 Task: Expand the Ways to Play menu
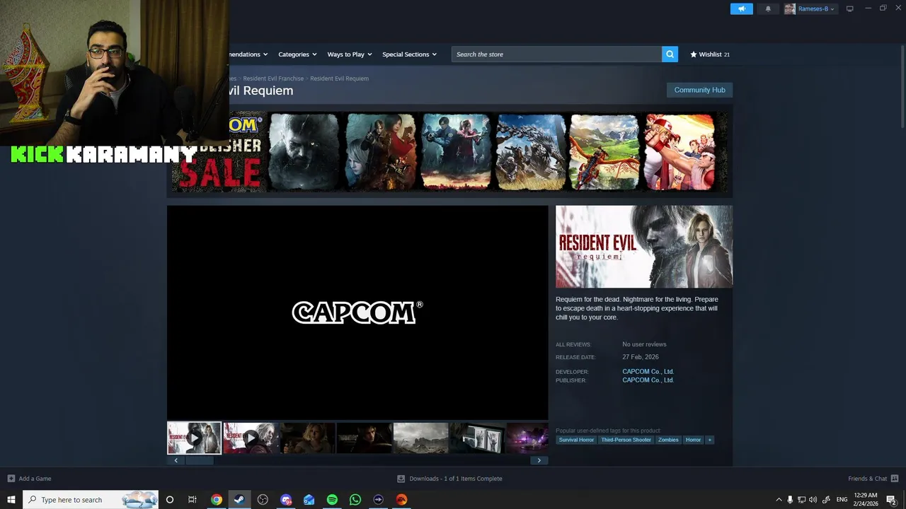(350, 54)
